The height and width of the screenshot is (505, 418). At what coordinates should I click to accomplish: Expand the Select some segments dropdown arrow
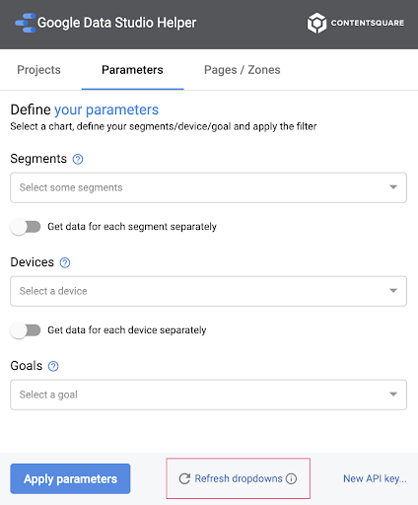[x=393, y=187]
